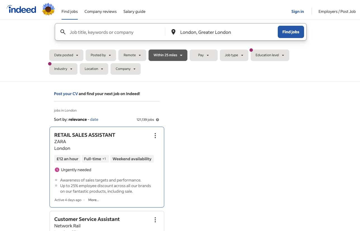
Task: Expand the Pay filter
Action: [x=204, y=55]
